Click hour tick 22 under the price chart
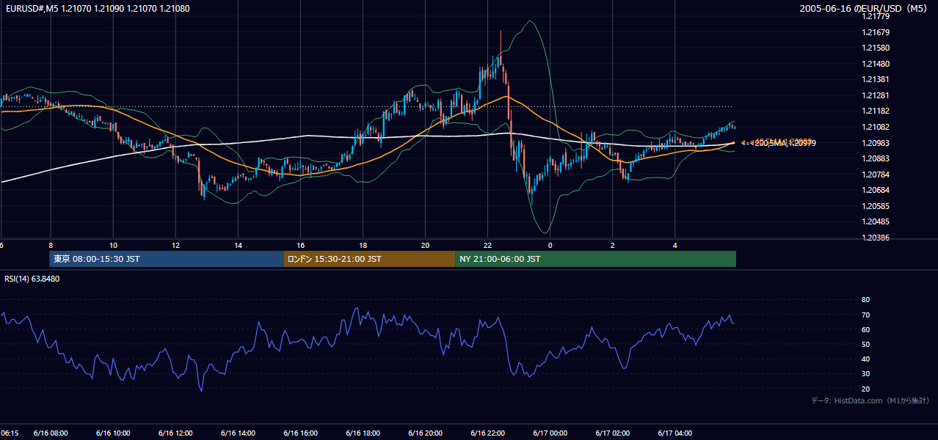The width and height of the screenshot is (938, 440). coord(487,245)
